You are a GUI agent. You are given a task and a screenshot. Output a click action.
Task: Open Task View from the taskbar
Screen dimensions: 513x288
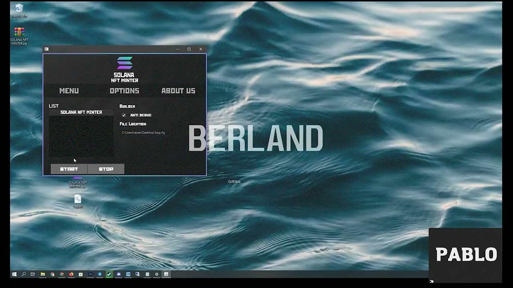click(x=33, y=274)
